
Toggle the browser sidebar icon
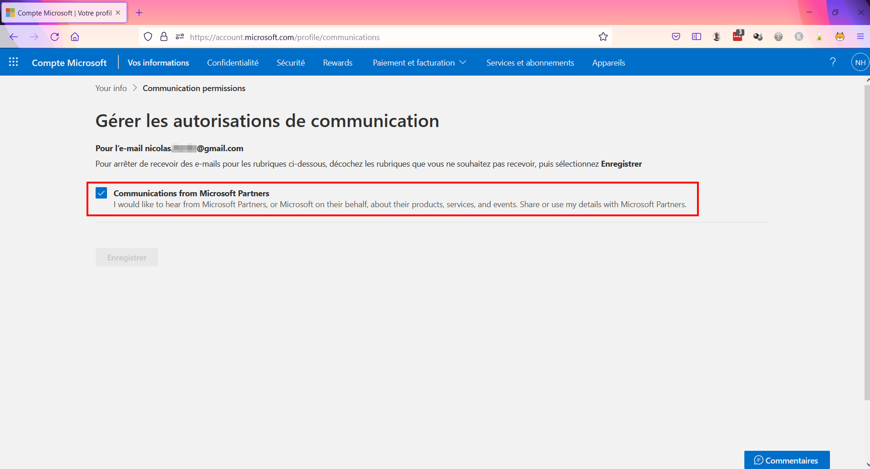(x=697, y=37)
